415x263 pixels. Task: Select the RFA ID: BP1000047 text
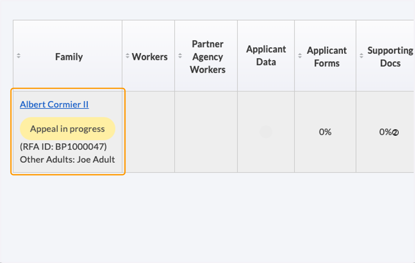pyautogui.click(x=63, y=147)
